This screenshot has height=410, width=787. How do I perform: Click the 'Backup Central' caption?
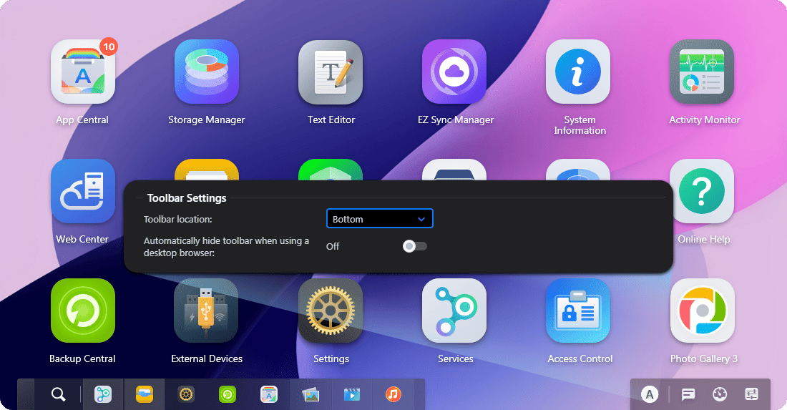(82, 358)
